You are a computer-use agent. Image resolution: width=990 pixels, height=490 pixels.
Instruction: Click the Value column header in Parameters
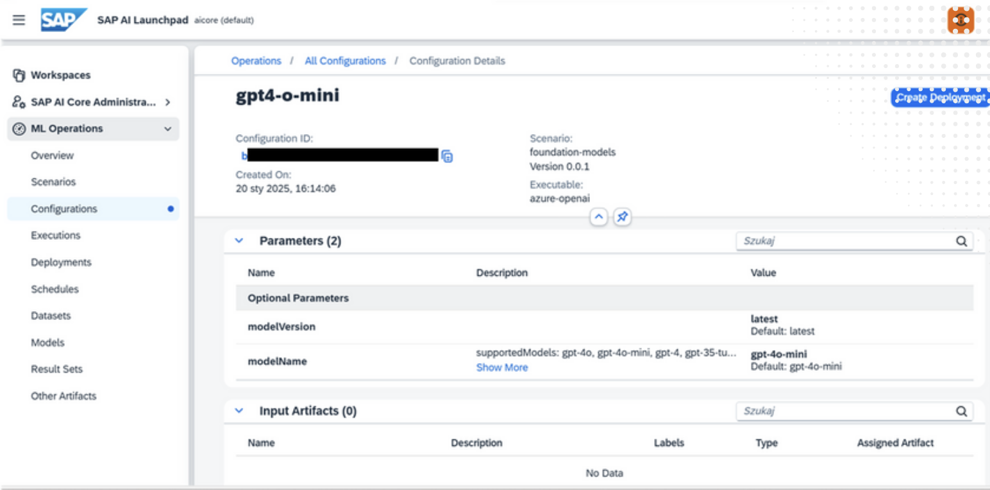[763, 273]
